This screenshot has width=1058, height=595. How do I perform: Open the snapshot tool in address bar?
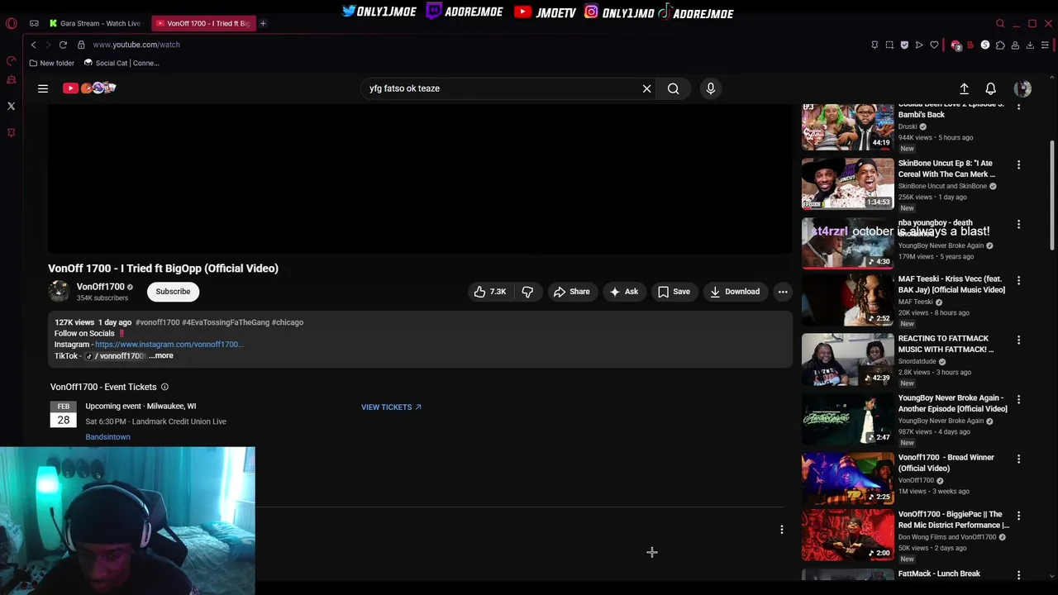[x=889, y=45]
